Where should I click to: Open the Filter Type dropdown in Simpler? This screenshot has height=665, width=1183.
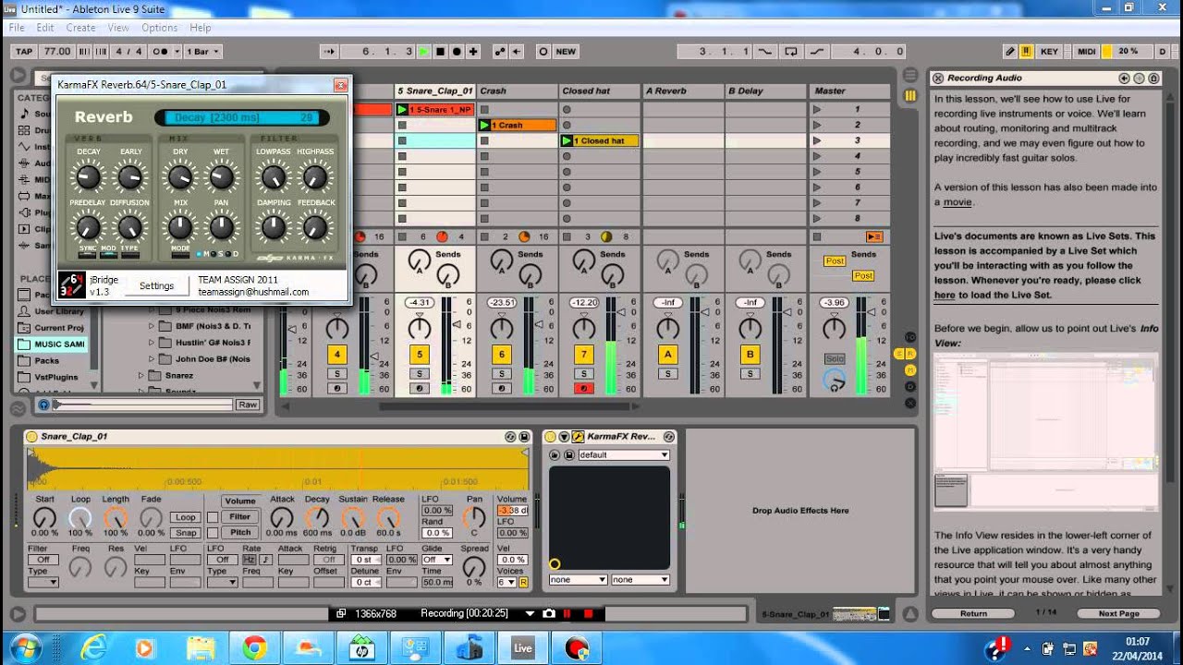(43, 582)
